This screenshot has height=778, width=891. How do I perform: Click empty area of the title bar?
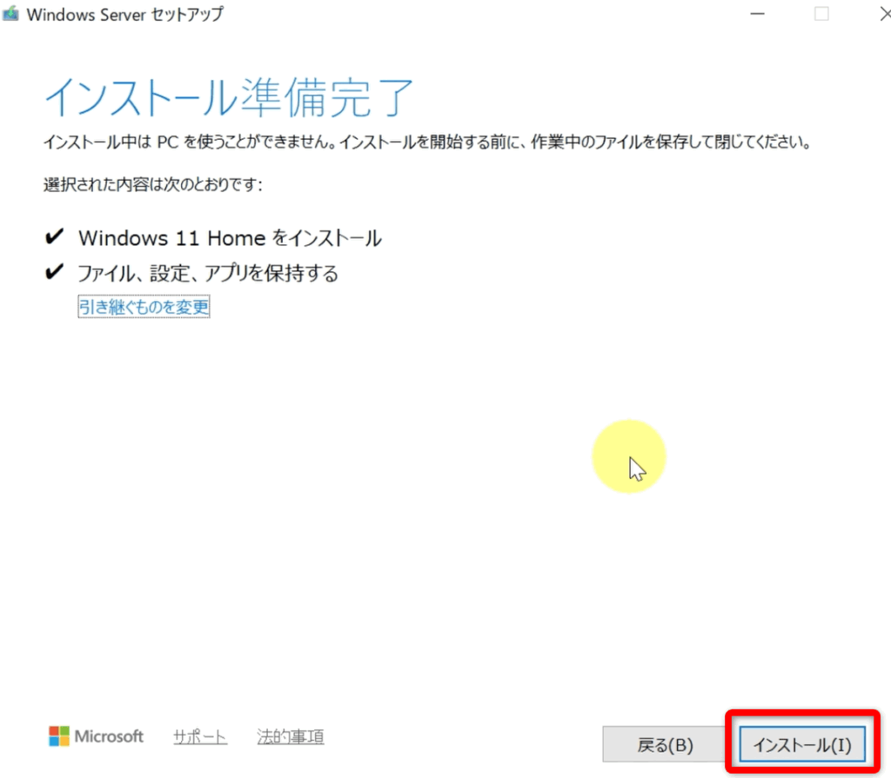tap(479, 14)
